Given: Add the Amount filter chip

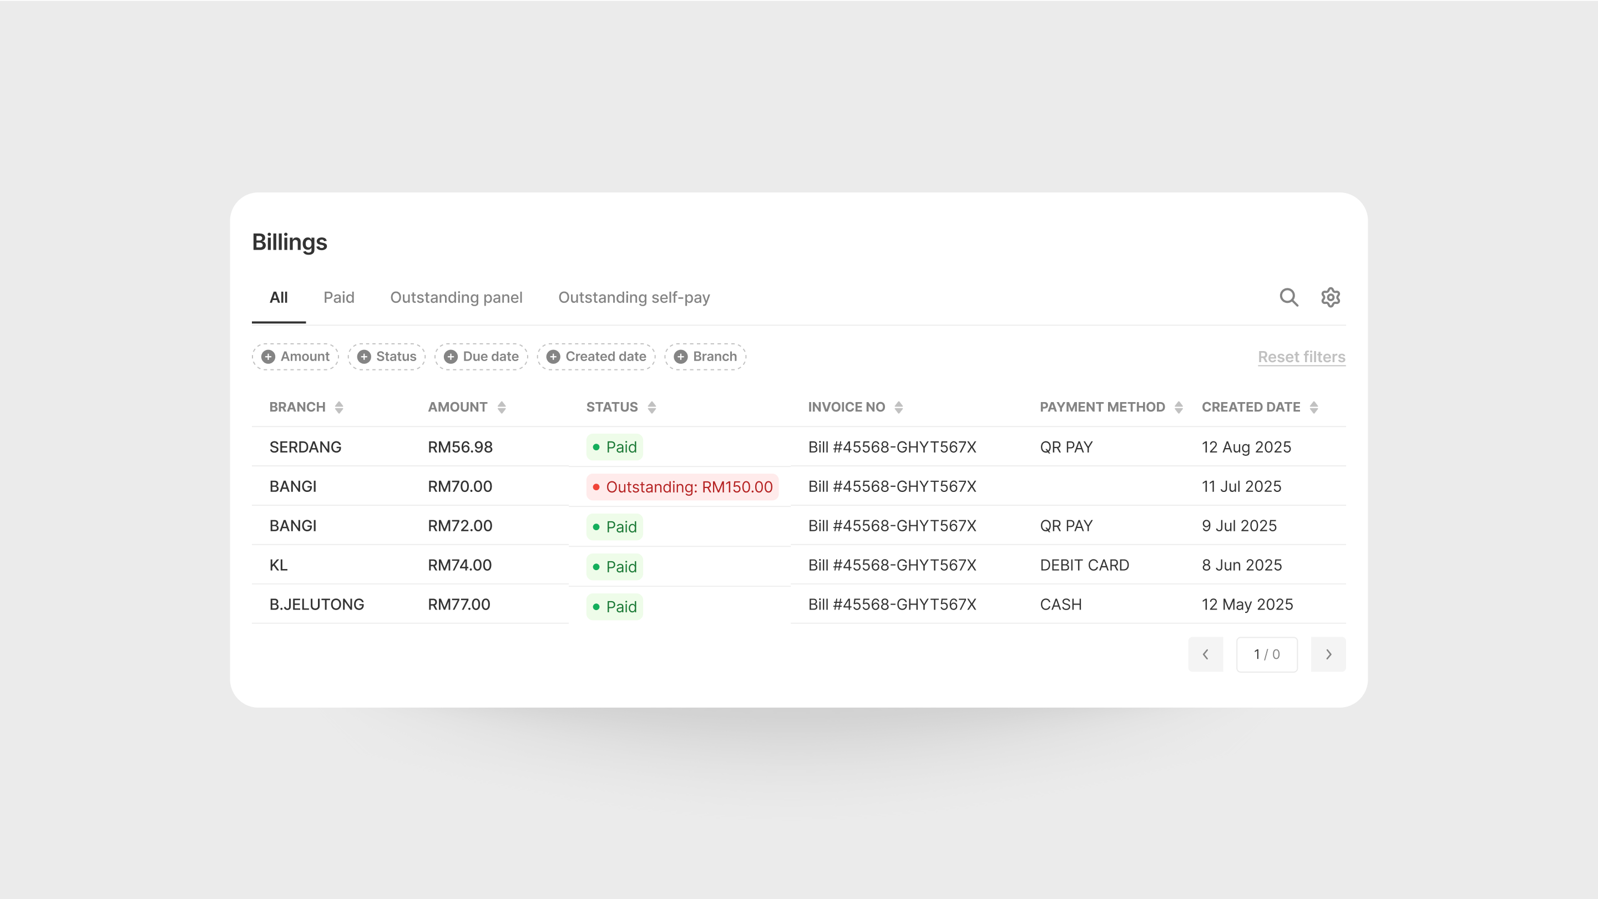Looking at the screenshot, I should 295,357.
